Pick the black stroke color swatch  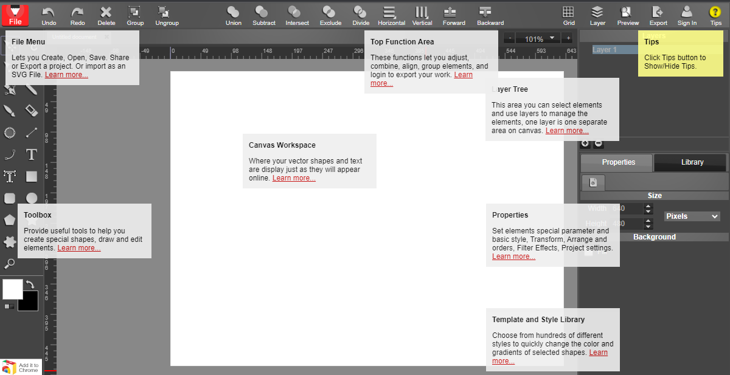[x=30, y=304]
